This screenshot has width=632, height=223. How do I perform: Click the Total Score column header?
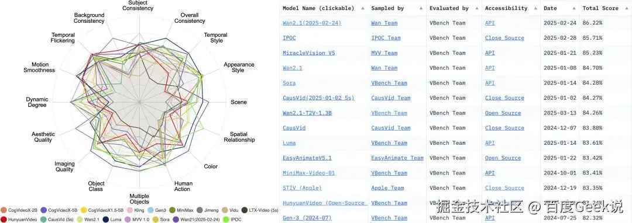[600, 8]
